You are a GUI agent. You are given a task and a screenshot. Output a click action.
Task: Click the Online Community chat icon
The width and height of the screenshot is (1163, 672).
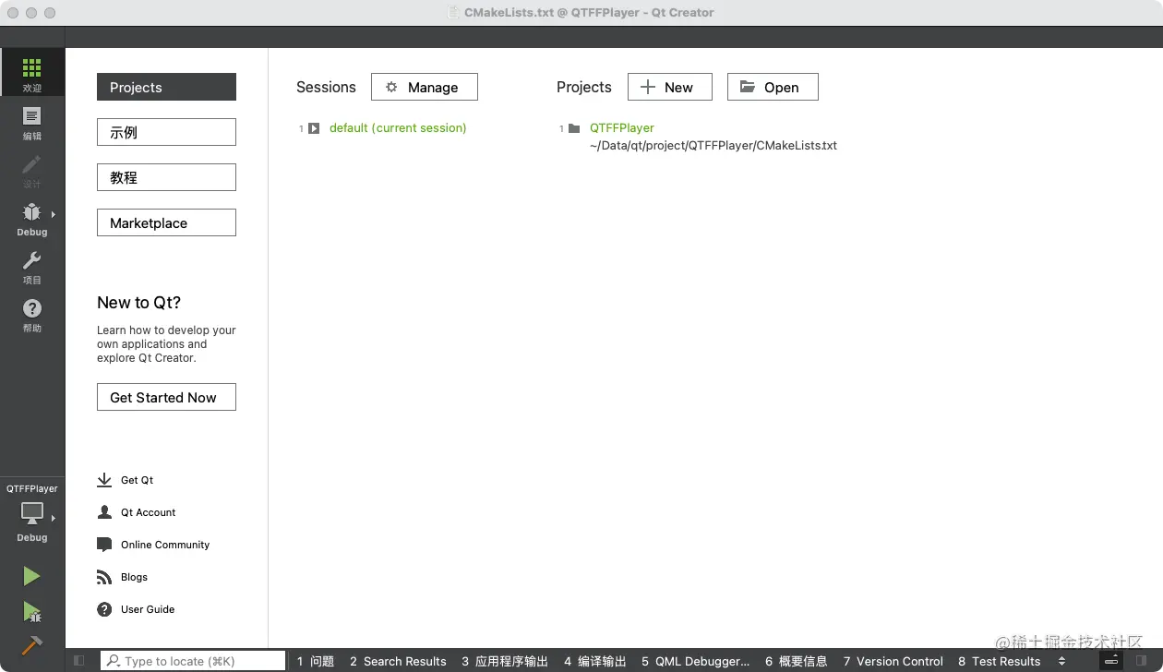click(104, 545)
